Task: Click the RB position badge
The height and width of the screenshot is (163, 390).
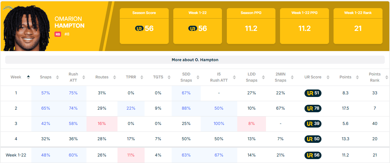Action: (58, 34)
